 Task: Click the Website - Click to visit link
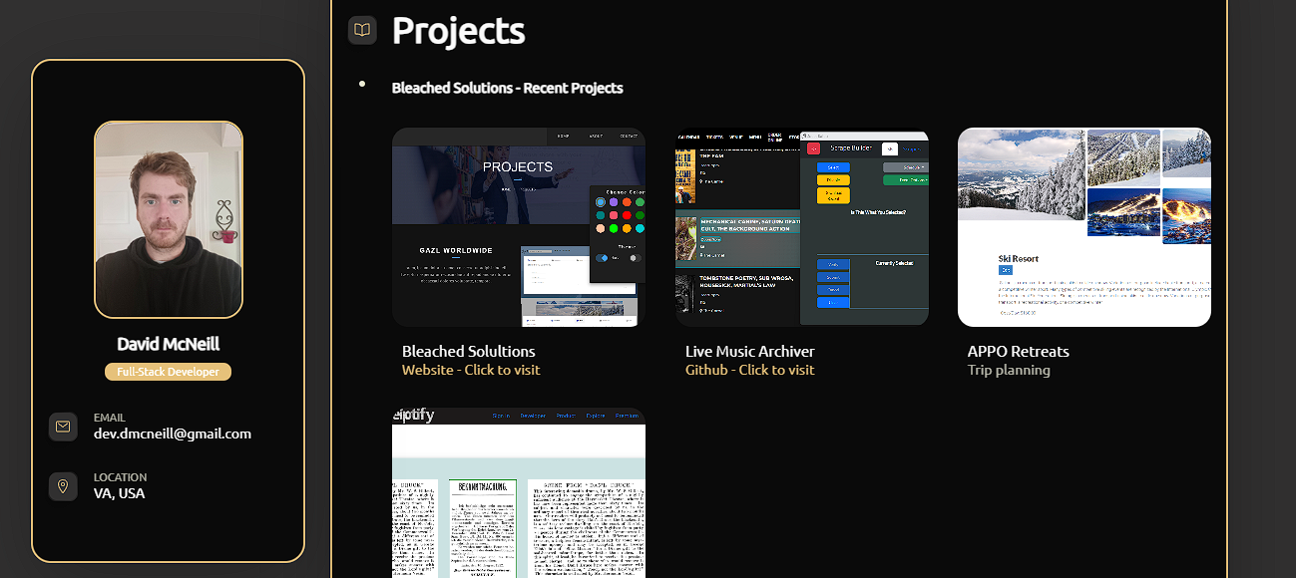(x=469, y=369)
